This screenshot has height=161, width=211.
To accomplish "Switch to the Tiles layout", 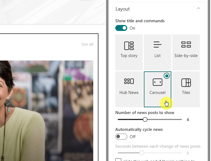I will click(x=186, y=89).
